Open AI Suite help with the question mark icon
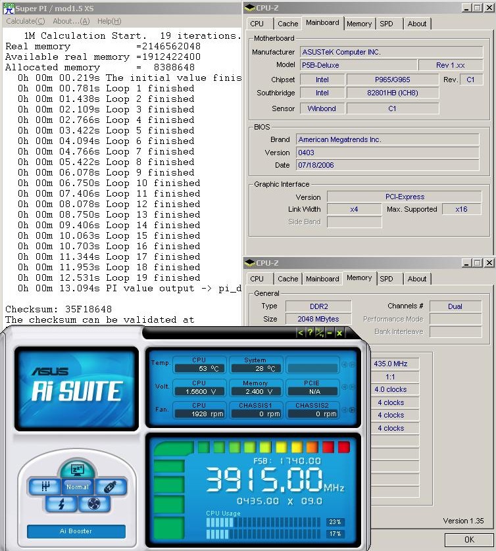Viewport: 496px width, 551px height. point(310,333)
